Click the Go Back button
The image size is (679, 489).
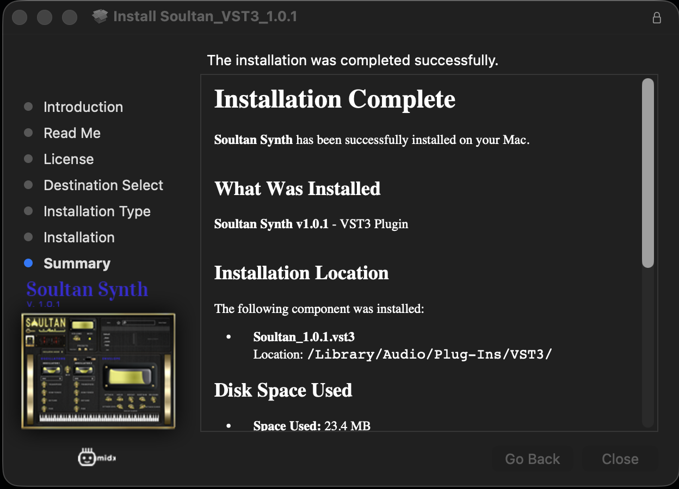pos(532,459)
